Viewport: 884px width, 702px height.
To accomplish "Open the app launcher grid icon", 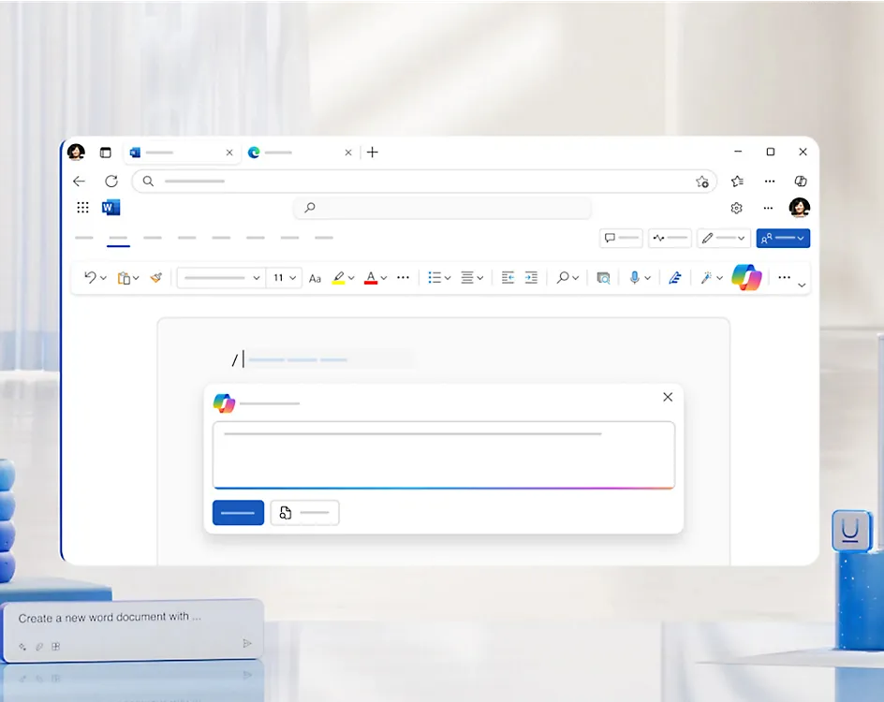I will click(x=82, y=208).
